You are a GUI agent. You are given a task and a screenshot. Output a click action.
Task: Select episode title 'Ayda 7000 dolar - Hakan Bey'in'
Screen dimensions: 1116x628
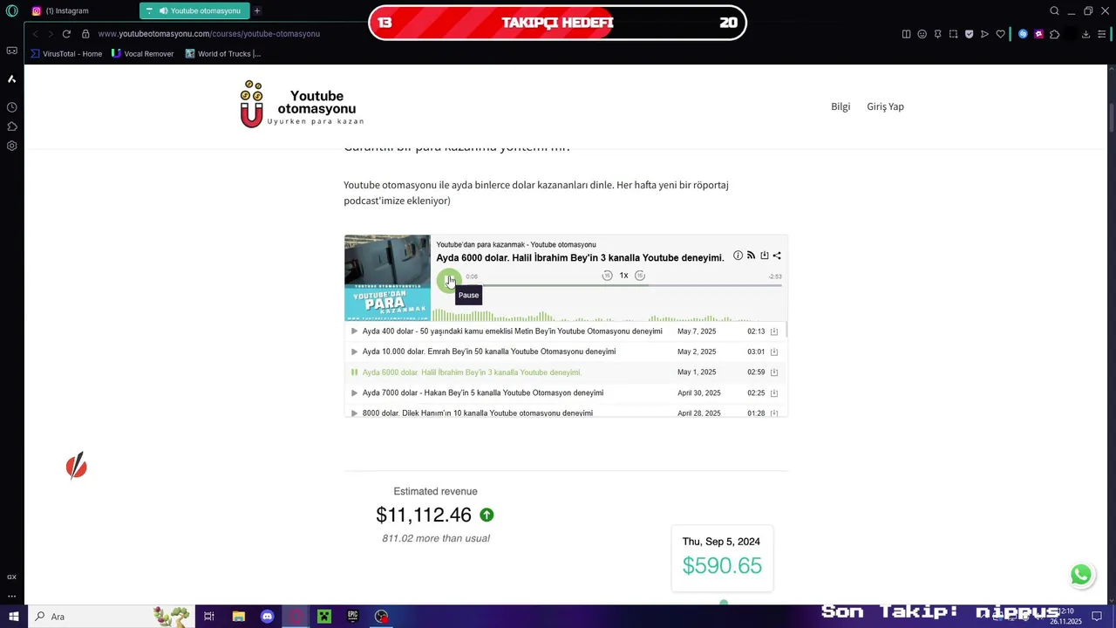pos(483,392)
